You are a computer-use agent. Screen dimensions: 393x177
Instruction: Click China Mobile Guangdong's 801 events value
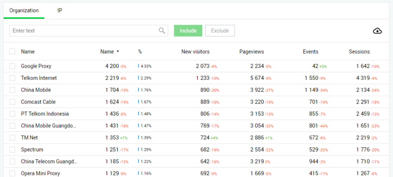(x=314, y=126)
